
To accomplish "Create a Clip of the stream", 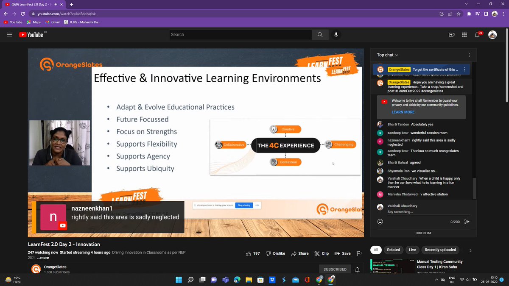I will click(x=322, y=253).
